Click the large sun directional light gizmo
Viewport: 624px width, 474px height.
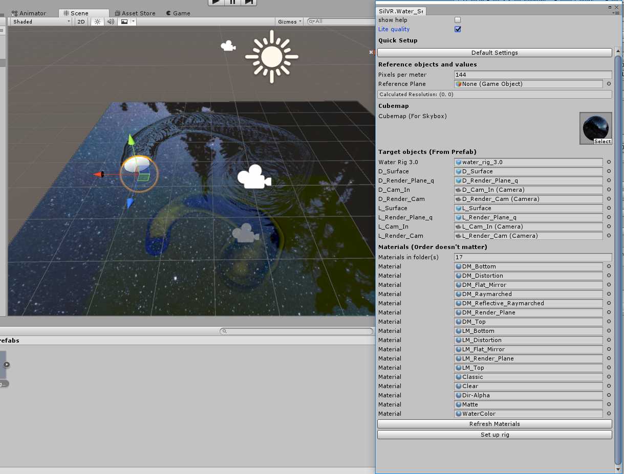tap(271, 56)
